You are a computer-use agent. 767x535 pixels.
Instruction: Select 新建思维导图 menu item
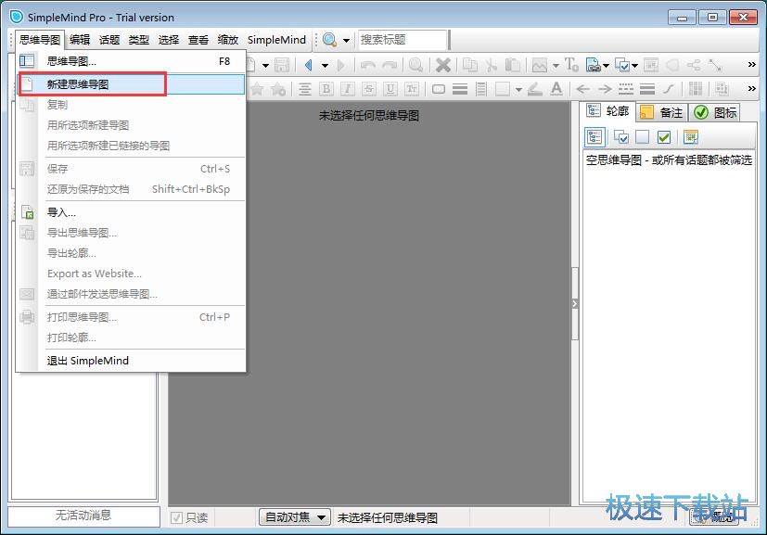tap(131, 84)
